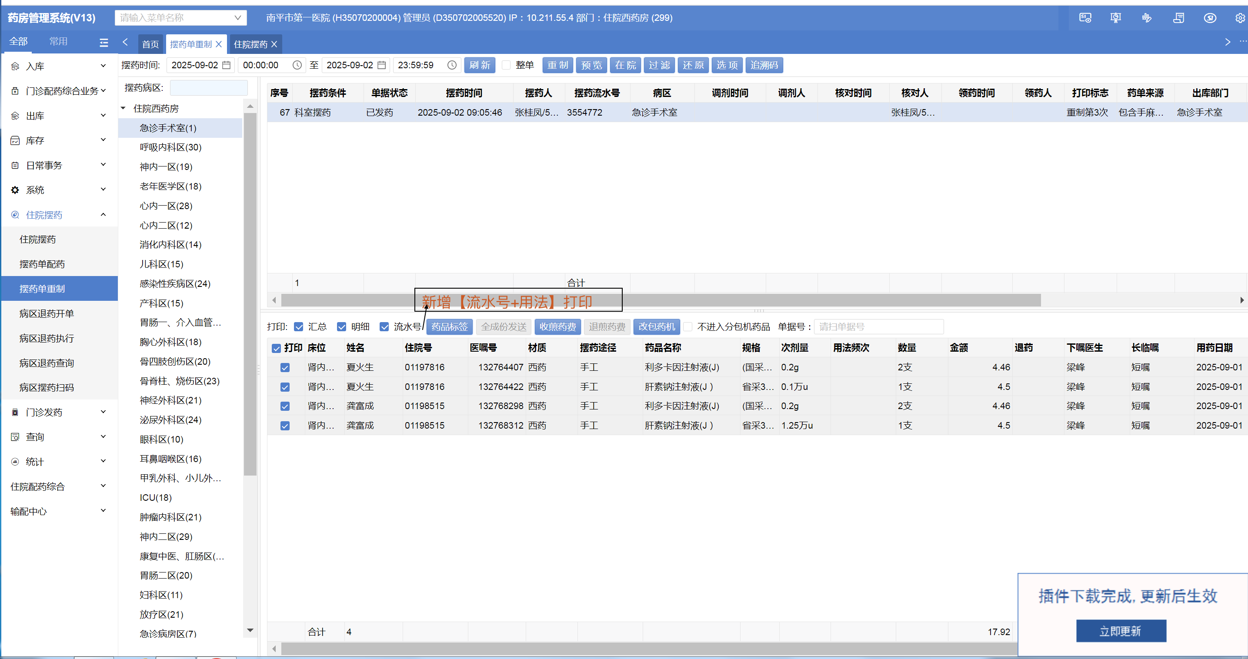Switch to the 首页 tab
Image resolution: width=1248 pixels, height=659 pixels.
150,44
